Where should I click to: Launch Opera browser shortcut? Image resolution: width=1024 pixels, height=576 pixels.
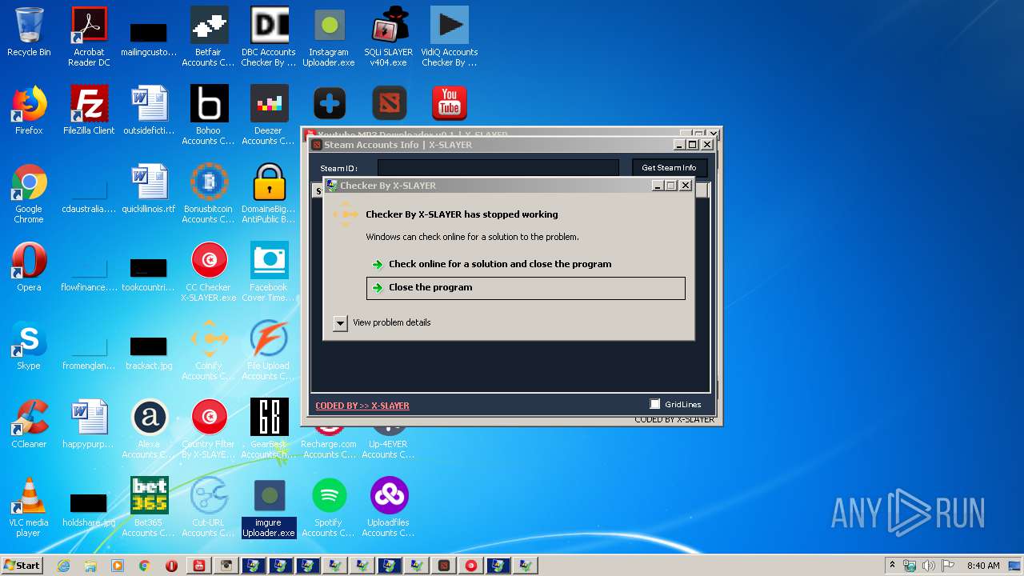coord(29,267)
